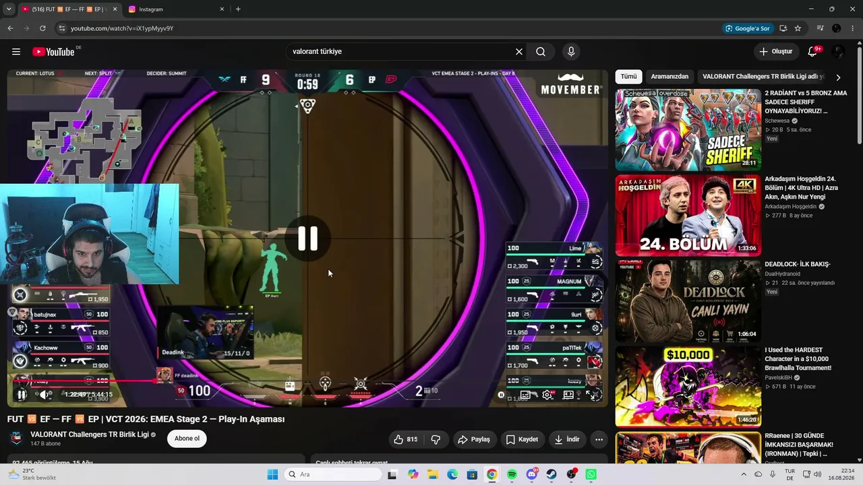The height and width of the screenshot is (485, 863).
Task: Select the VALORANT Challengers TR Birlik Ligi chip
Action: [x=763, y=77]
